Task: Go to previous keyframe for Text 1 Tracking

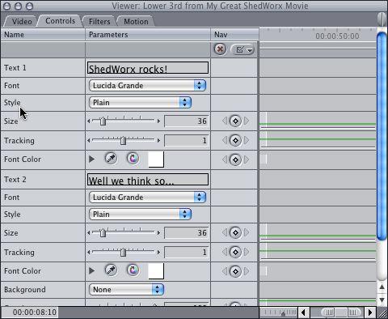Action: pyautogui.click(x=225, y=140)
